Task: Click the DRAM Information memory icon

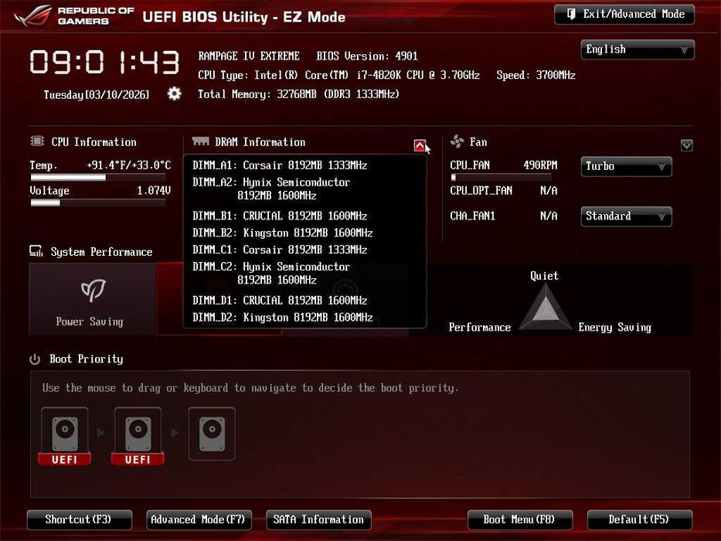Action: (200, 141)
